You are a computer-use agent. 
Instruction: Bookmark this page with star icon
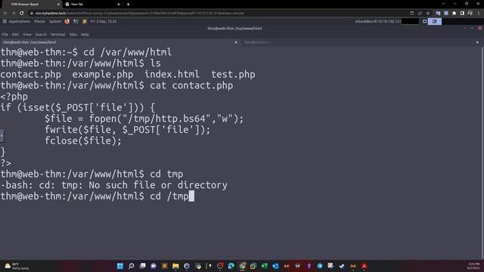pos(428,14)
